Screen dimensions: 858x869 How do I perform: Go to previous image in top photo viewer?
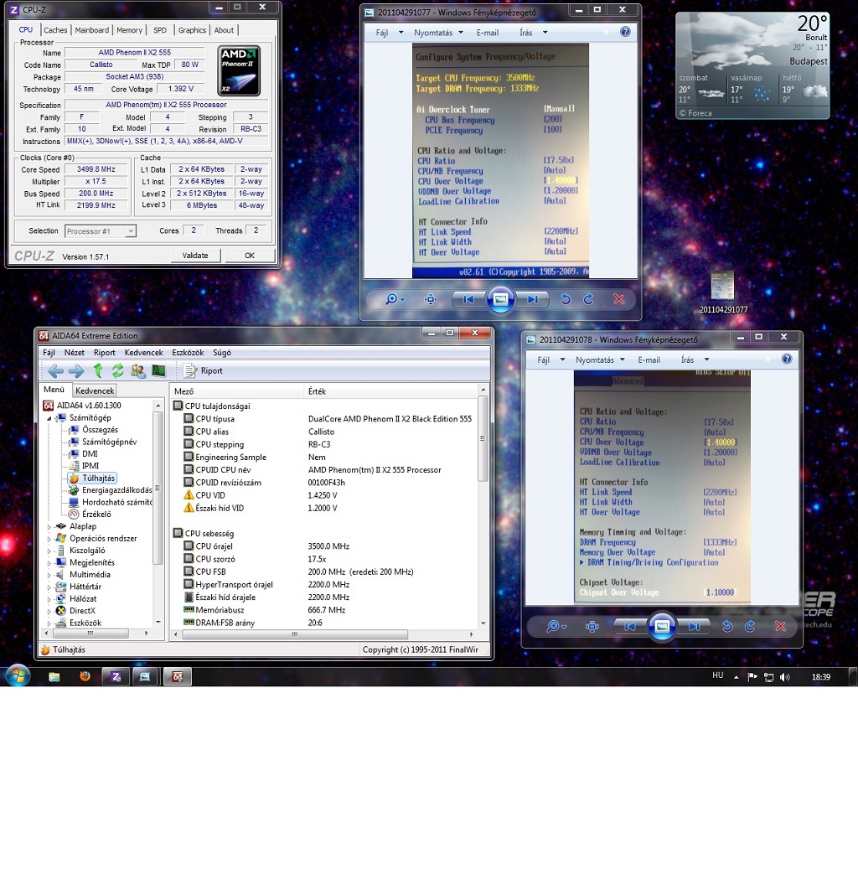coord(468,299)
